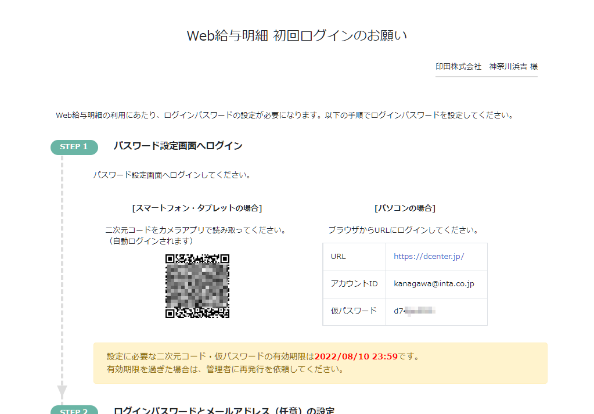
Task: Click the [スマートフォン・タブレットの場合] heading
Action: (x=197, y=208)
